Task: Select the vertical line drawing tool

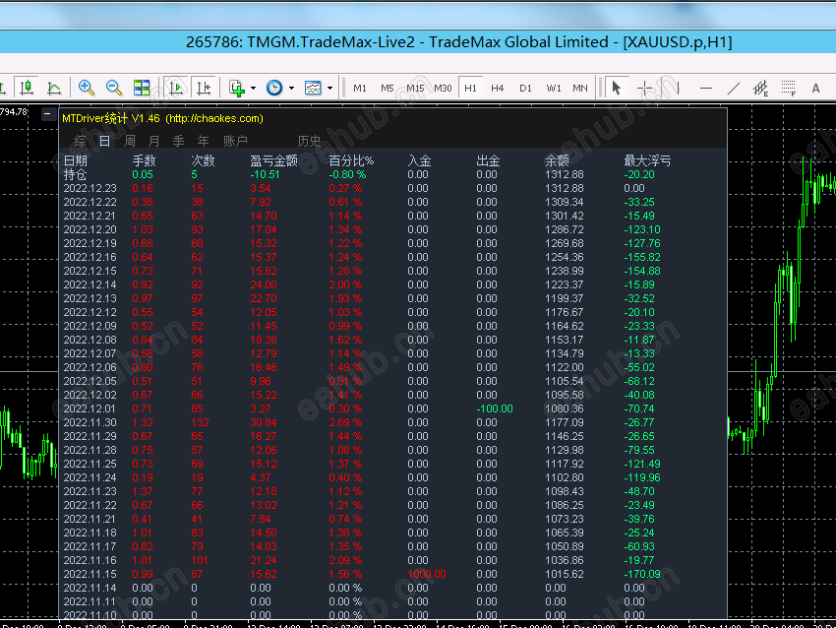Action: coord(678,88)
